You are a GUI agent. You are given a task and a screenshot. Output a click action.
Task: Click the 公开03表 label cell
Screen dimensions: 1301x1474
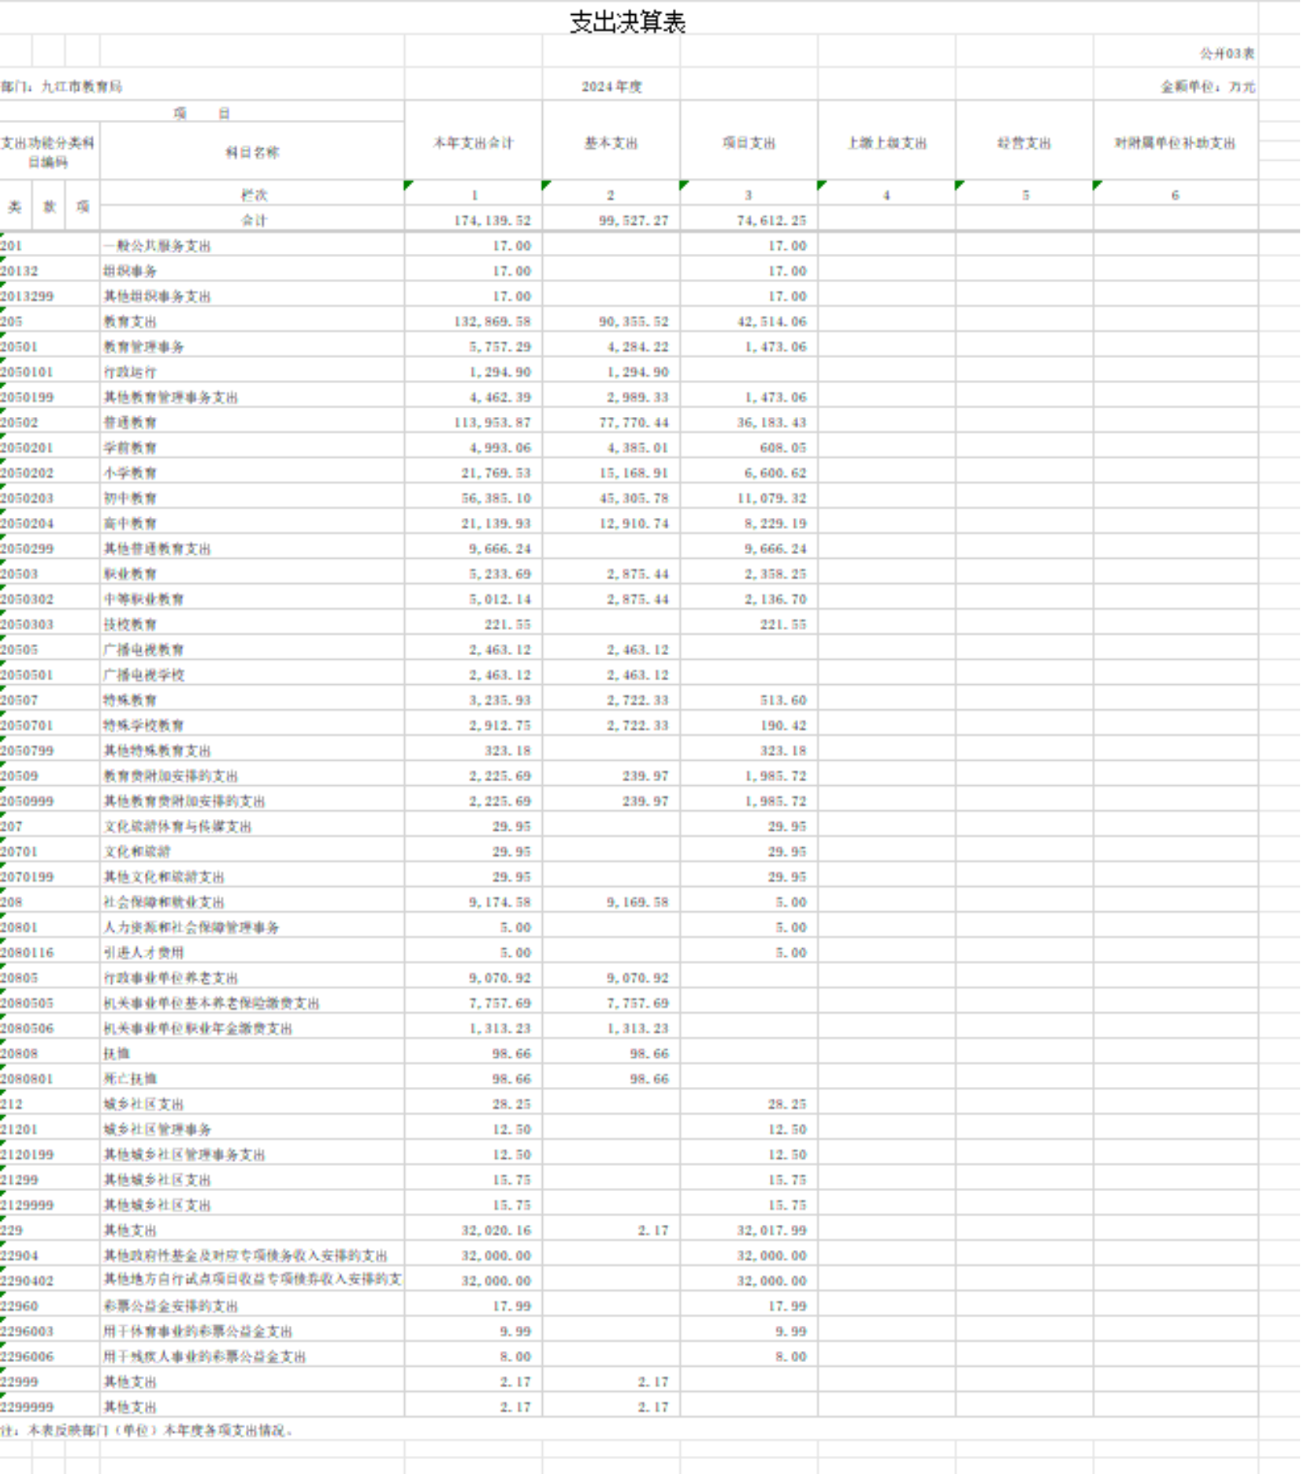click(x=1226, y=53)
